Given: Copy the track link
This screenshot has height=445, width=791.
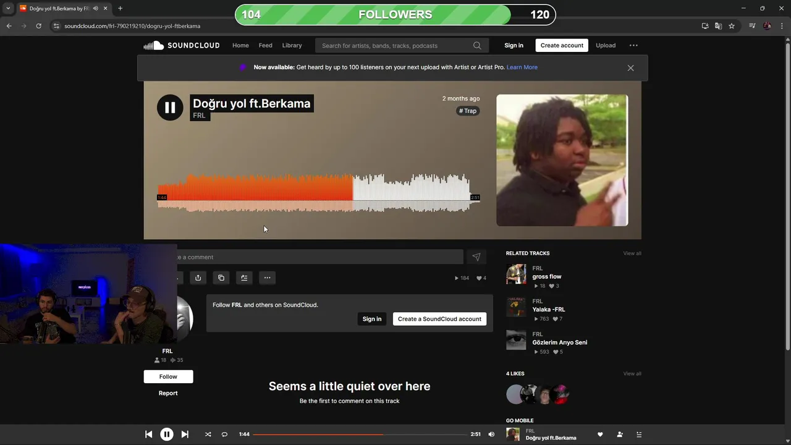Looking at the screenshot, I should coord(221,278).
